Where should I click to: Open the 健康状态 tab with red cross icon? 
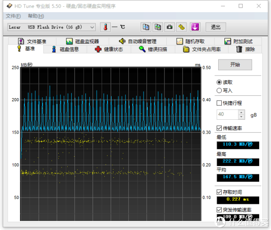(x=108, y=50)
